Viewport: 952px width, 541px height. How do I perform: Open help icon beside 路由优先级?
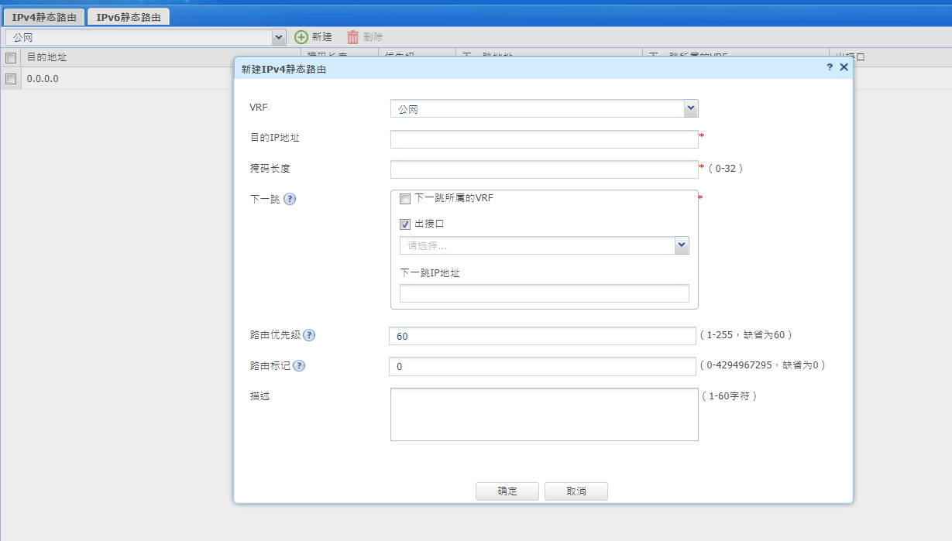pyautogui.click(x=309, y=335)
